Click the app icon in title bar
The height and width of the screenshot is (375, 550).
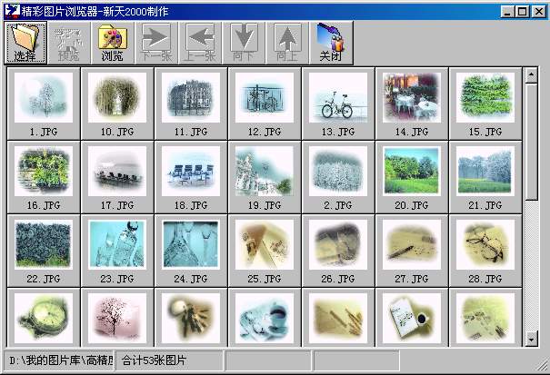coord(12,11)
